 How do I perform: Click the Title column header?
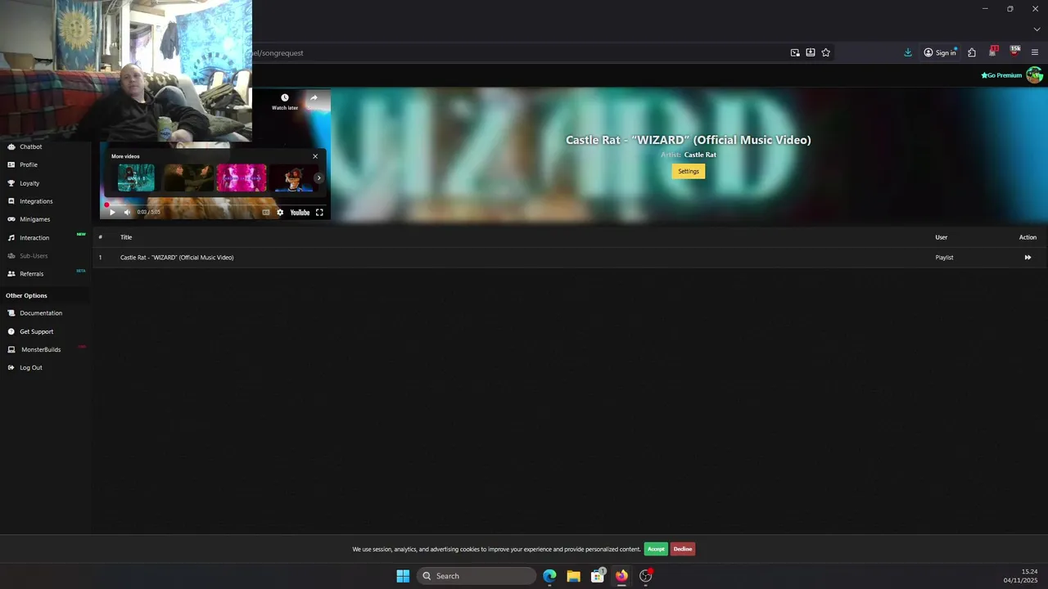pos(126,237)
